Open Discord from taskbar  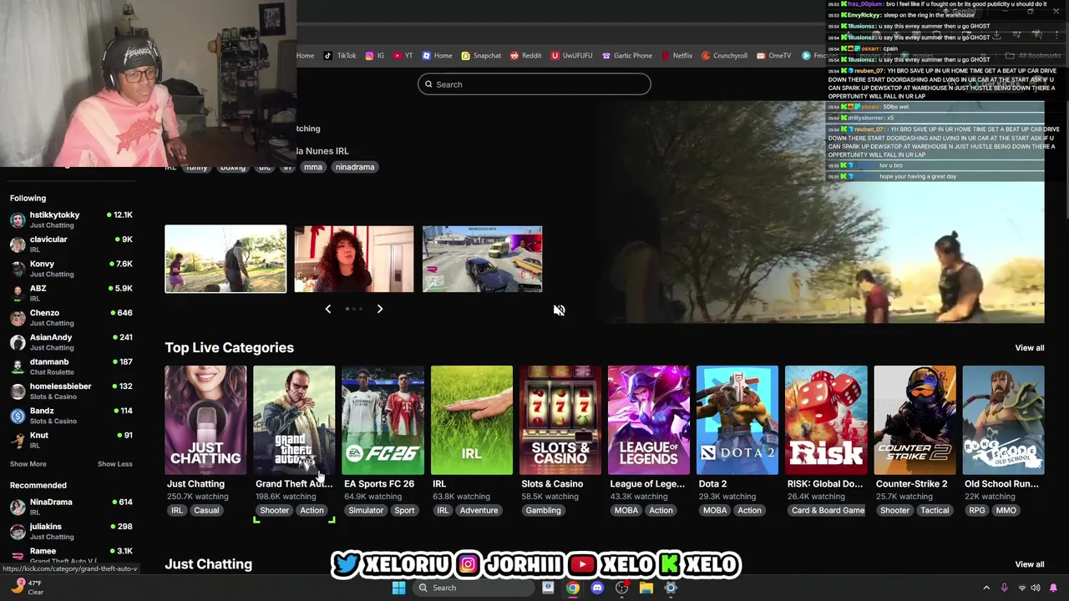coord(597,588)
